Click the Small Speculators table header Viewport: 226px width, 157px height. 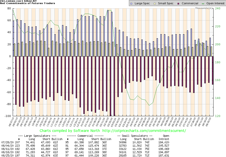(x=135, y=136)
